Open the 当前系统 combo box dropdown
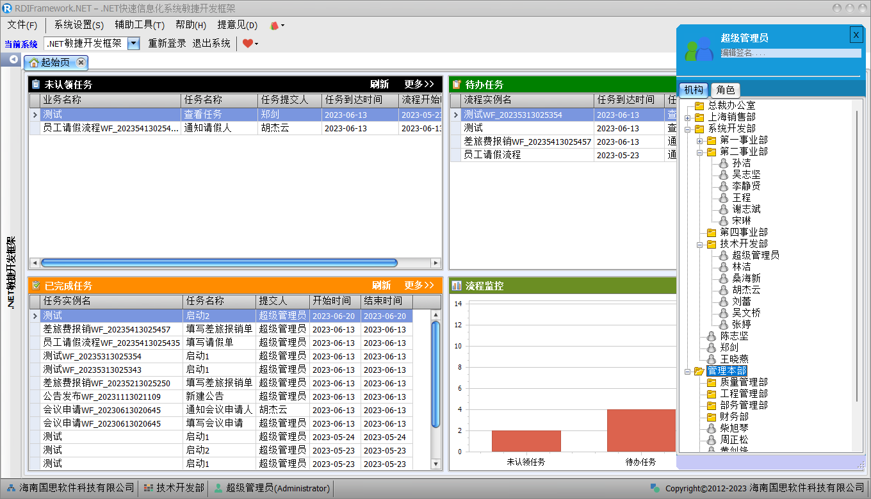This screenshot has height=499, width=871. tap(133, 44)
